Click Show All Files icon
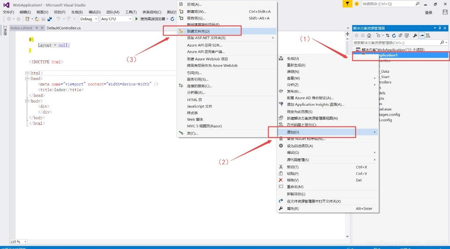Image resolution: width=450 pixels, height=249 pixels. point(407,35)
